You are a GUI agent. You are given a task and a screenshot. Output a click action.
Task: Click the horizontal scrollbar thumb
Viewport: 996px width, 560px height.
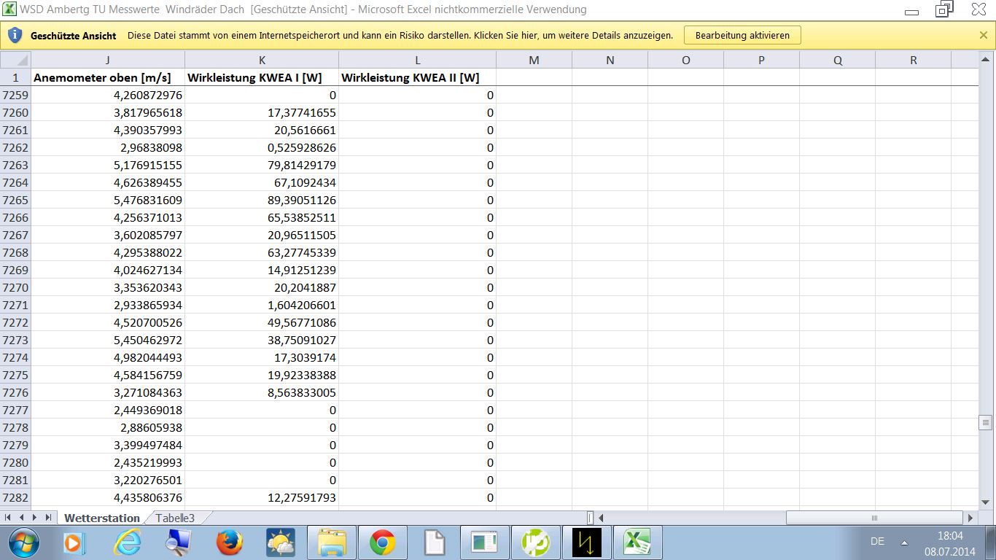pyautogui.click(x=874, y=518)
